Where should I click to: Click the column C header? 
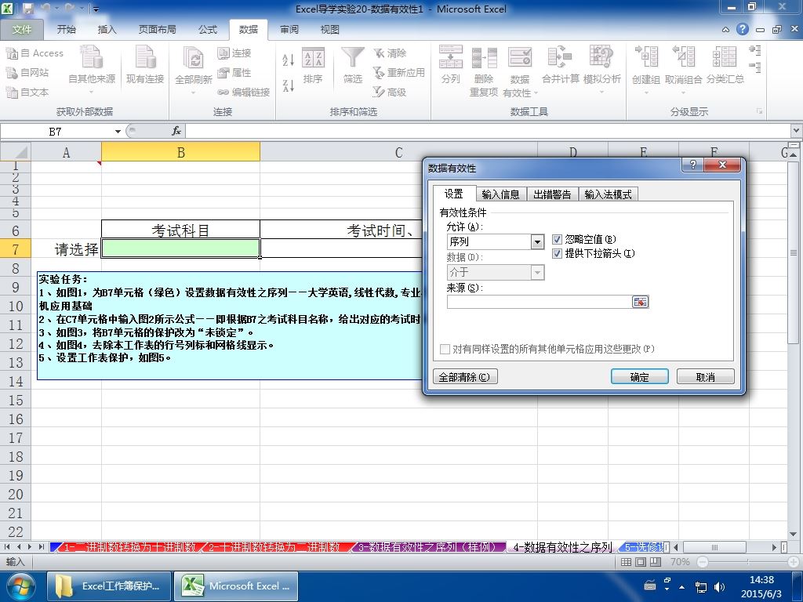(398, 153)
